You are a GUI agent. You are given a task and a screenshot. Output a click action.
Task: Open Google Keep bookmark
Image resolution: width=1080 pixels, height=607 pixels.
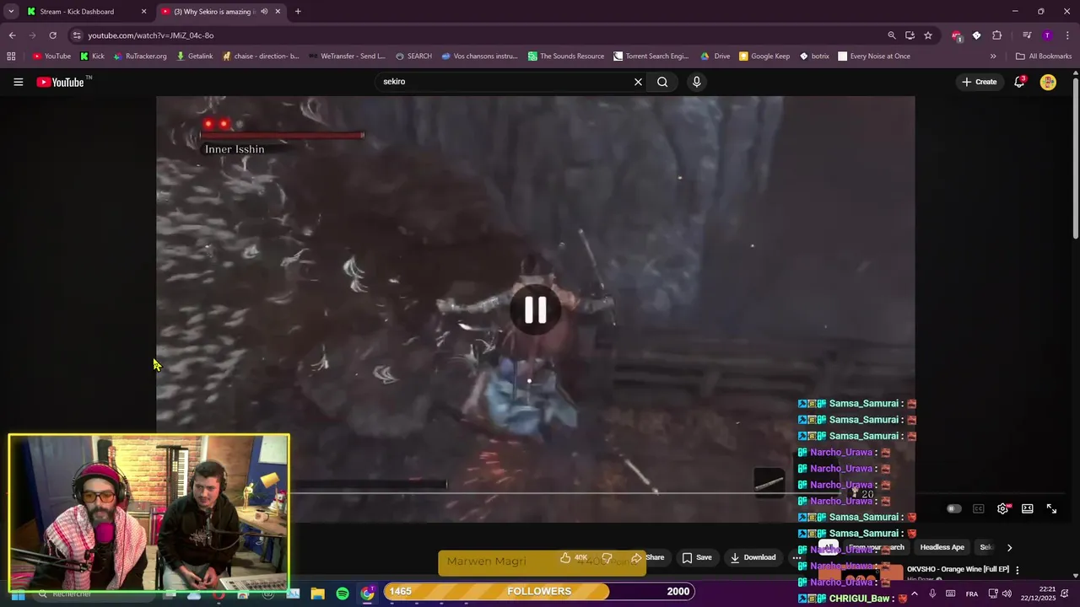coord(764,56)
